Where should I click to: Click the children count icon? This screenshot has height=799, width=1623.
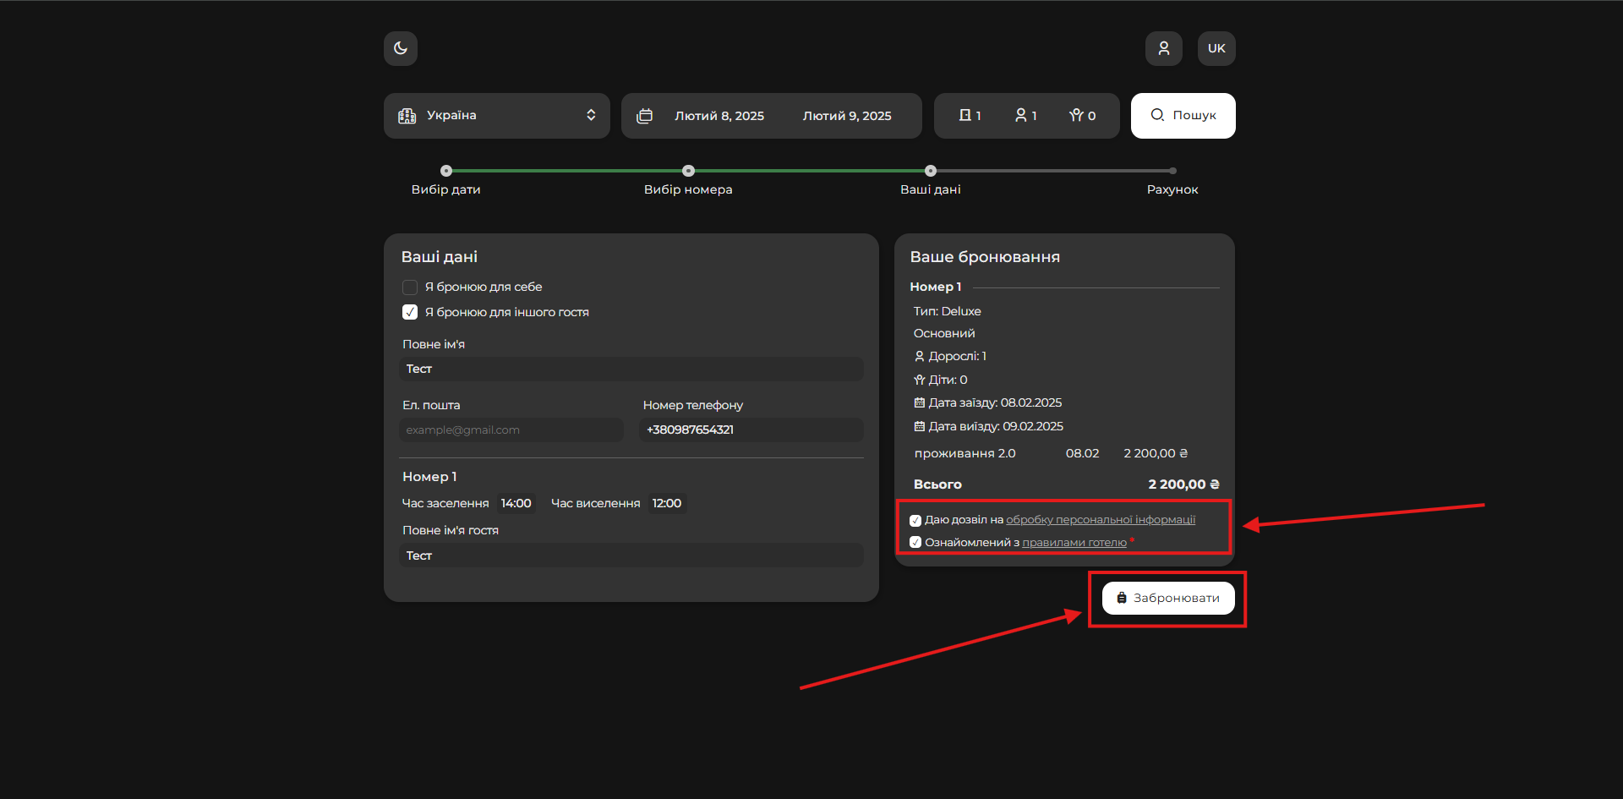point(1076,115)
